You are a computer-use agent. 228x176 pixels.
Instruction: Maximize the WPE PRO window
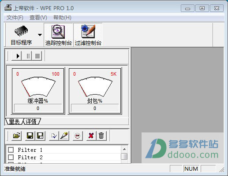pos(202,8)
